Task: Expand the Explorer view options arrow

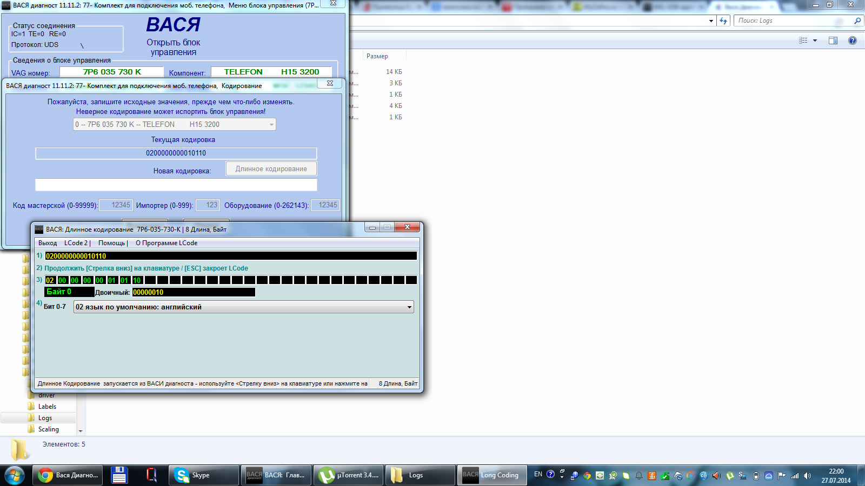Action: (x=815, y=40)
